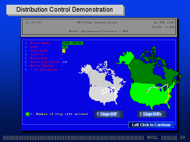Click the Left Click to Continue button
190x142 pixels.
coord(151,125)
